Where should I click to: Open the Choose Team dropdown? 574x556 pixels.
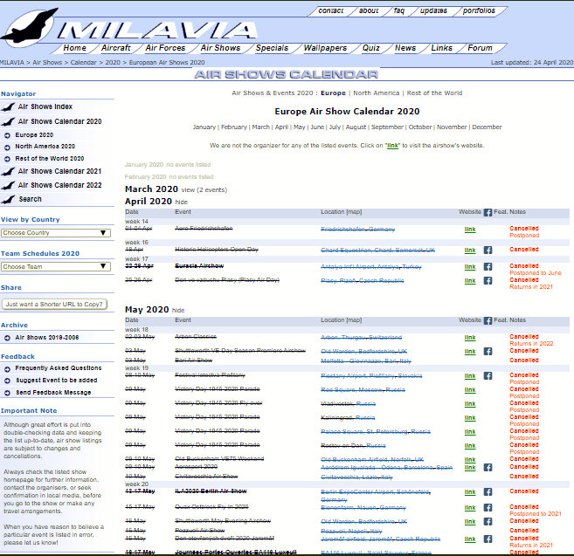click(56, 267)
